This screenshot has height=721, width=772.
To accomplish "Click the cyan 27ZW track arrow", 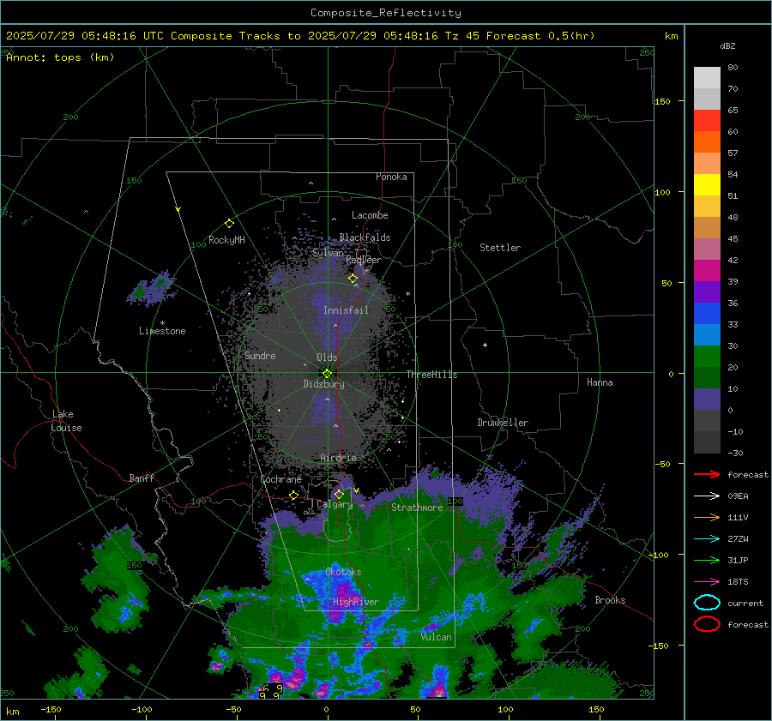I will click(707, 539).
